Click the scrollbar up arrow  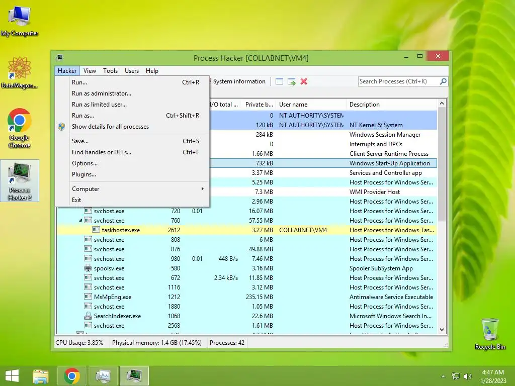coord(442,104)
